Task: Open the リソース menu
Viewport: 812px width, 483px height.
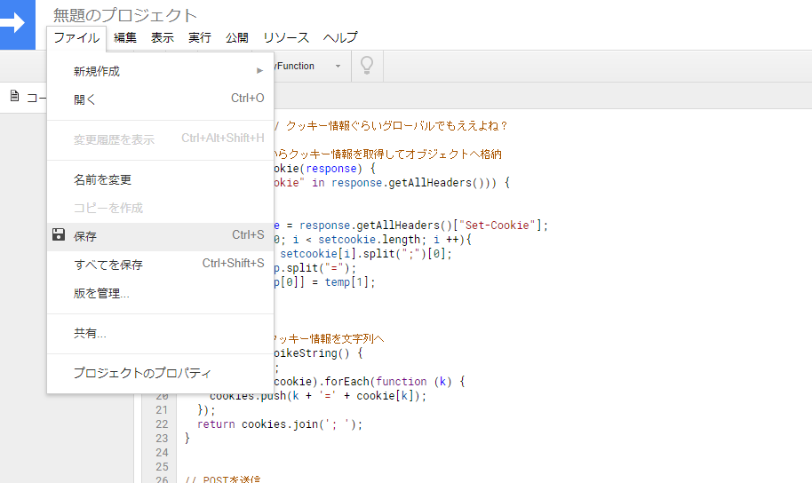Action: [286, 37]
